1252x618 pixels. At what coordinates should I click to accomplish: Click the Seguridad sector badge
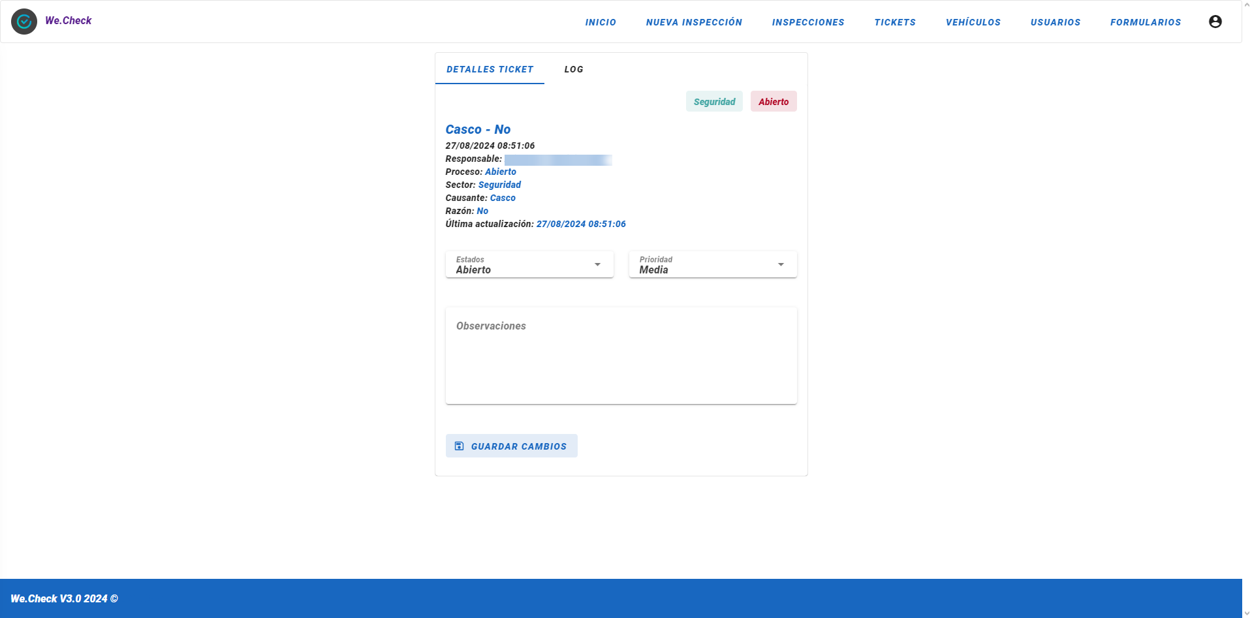click(714, 102)
